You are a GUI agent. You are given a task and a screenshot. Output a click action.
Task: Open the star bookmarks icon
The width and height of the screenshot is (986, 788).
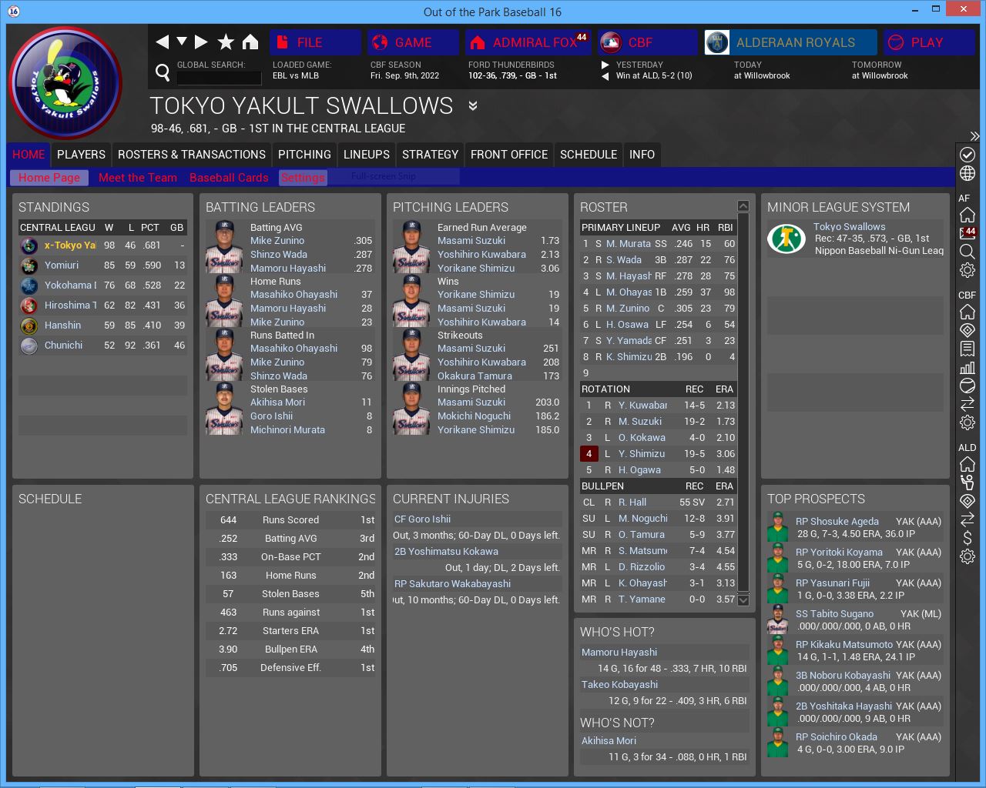(x=226, y=42)
